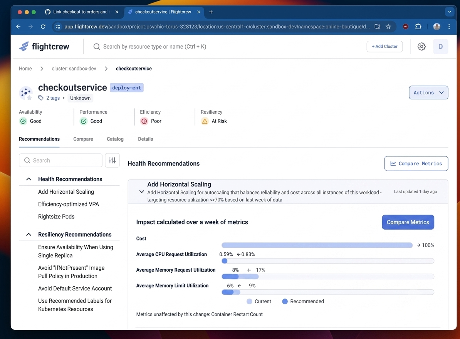Open the cluster: sandbox-dev breadcrumb
The image size is (460, 339).
[74, 69]
